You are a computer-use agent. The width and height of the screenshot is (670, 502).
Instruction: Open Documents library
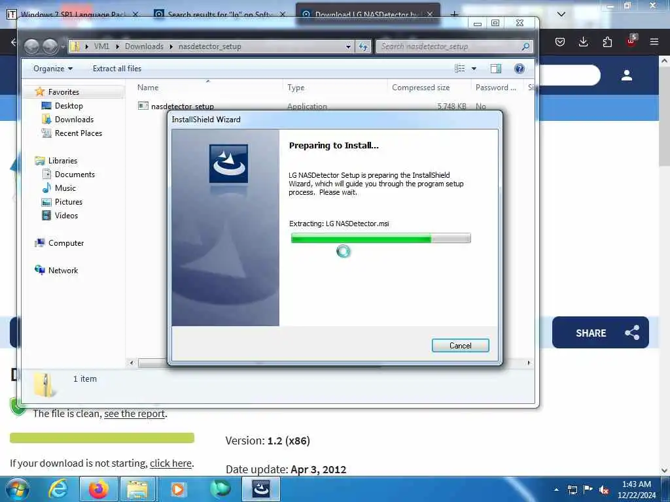click(x=75, y=174)
